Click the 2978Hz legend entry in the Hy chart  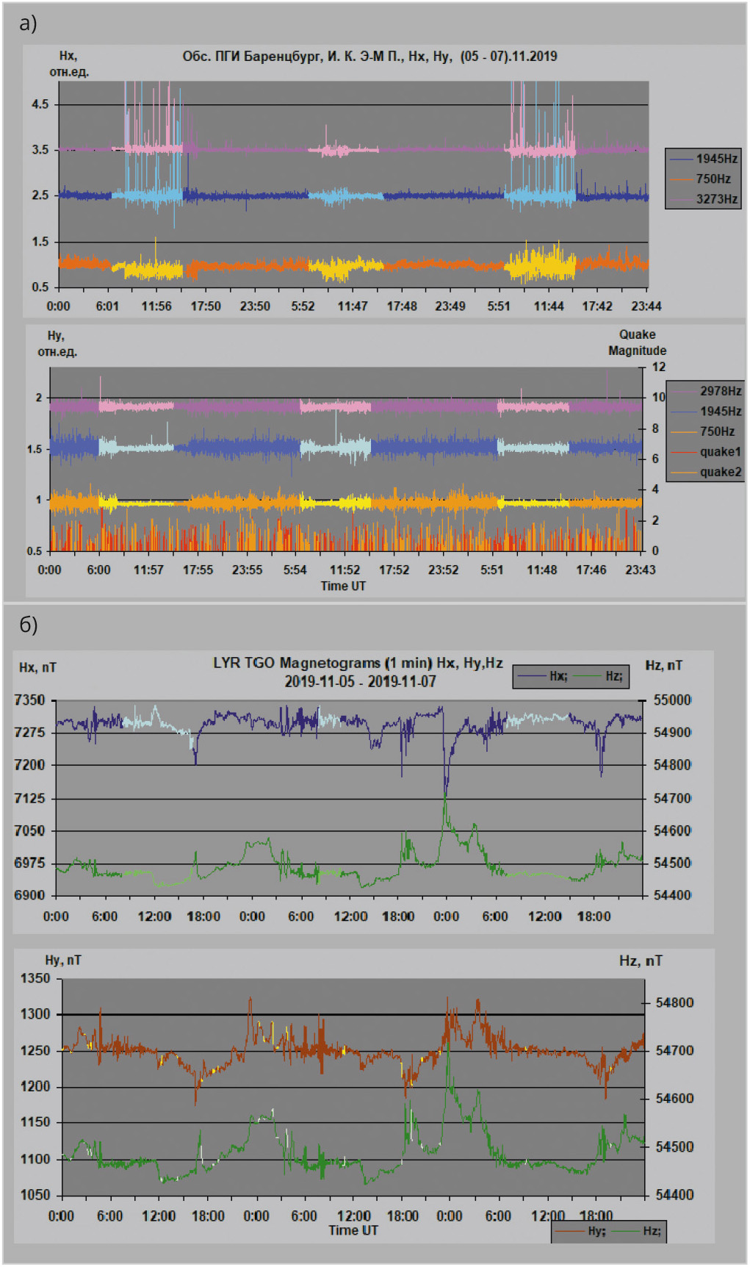click(720, 391)
